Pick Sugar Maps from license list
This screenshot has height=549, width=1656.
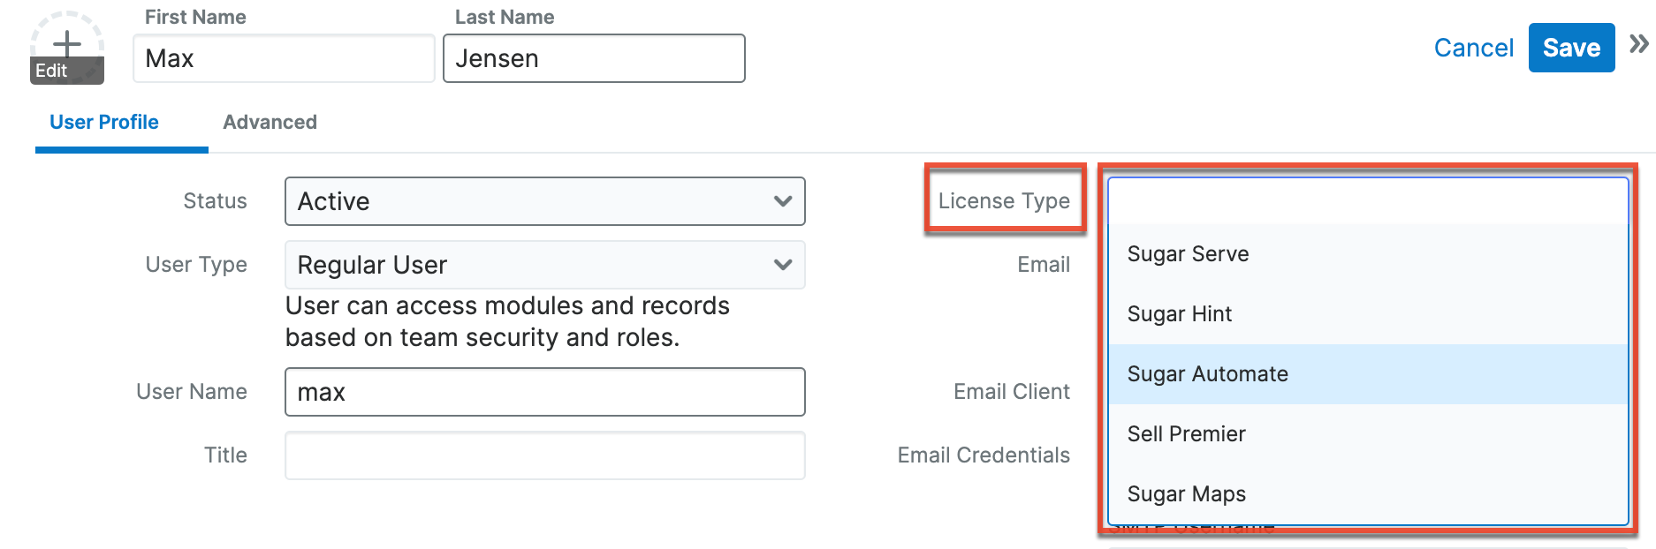[1186, 494]
